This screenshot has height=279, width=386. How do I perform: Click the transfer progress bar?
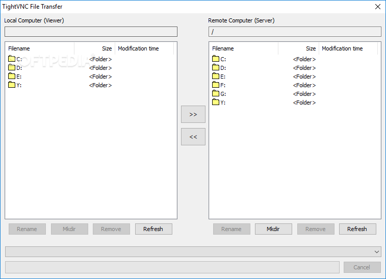click(x=172, y=267)
